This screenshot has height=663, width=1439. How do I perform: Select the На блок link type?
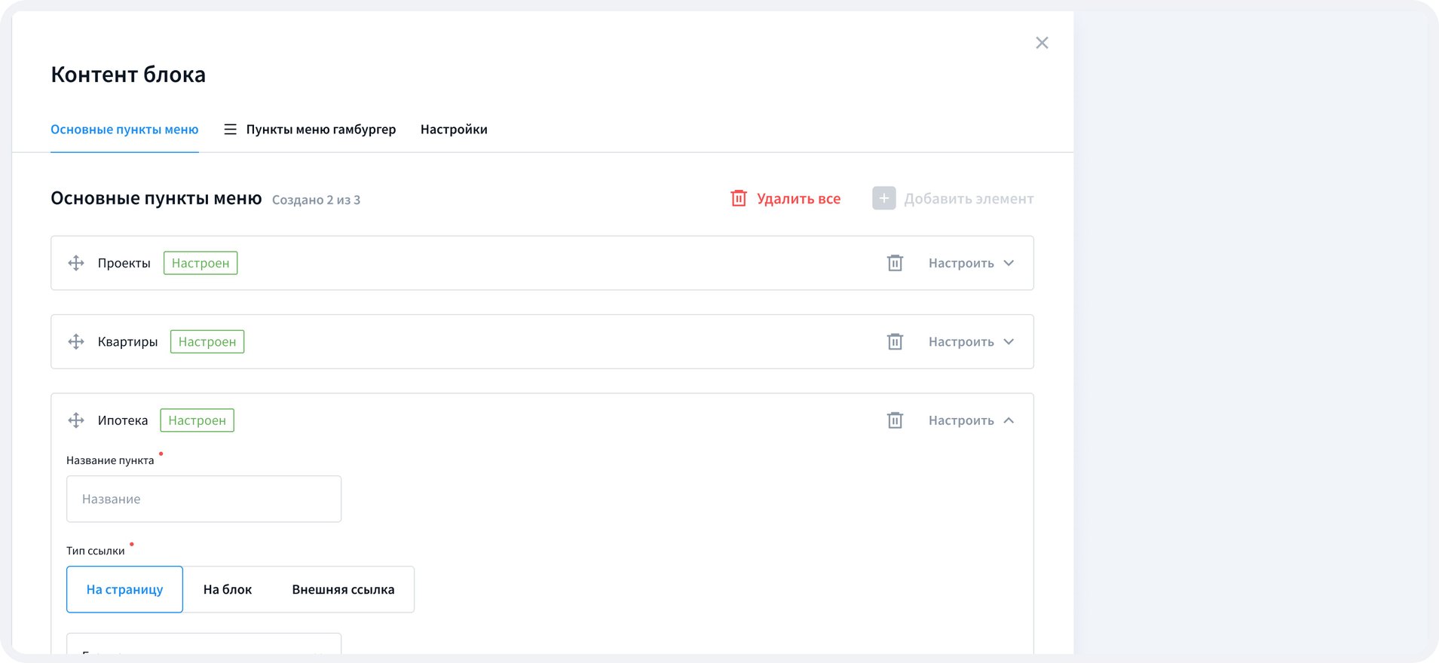pos(228,589)
